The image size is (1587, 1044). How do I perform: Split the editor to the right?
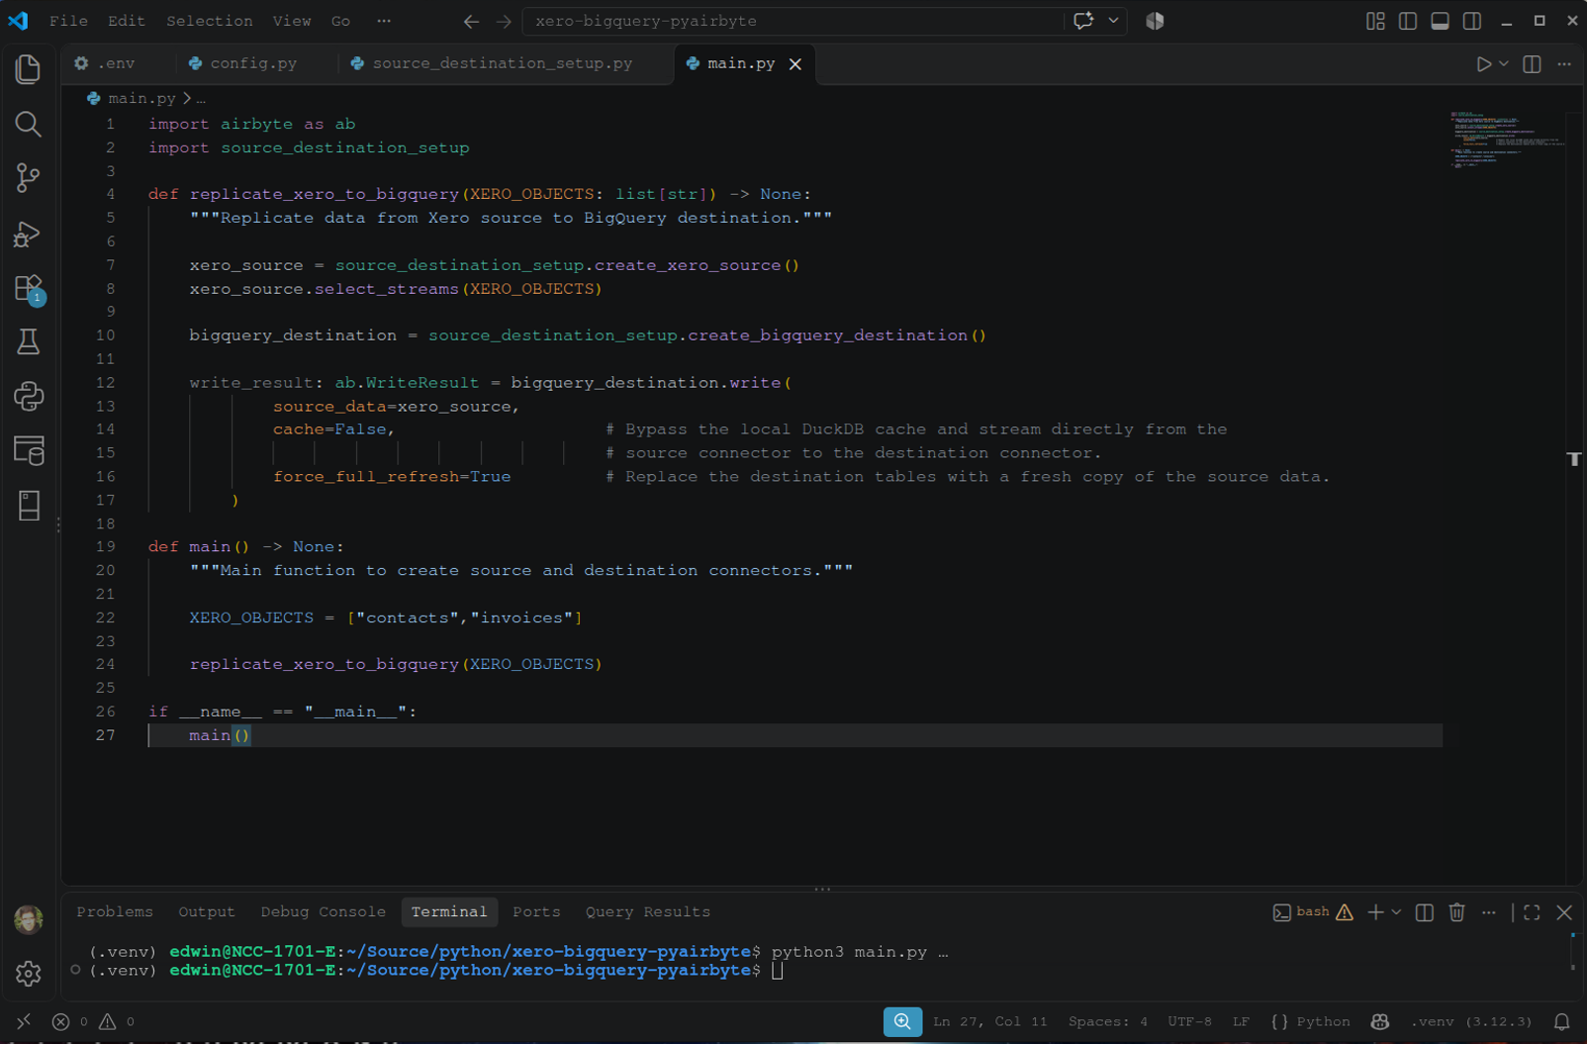[1532, 64]
